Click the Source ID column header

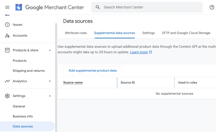coord(128,82)
